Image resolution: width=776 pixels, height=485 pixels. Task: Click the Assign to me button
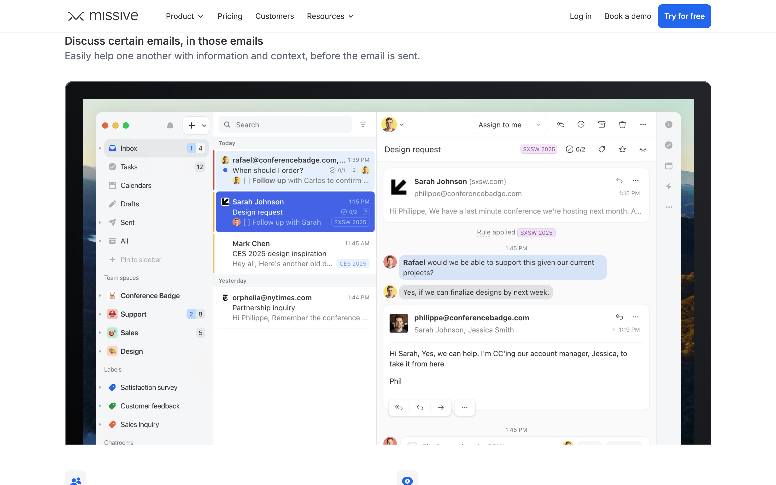(x=500, y=124)
